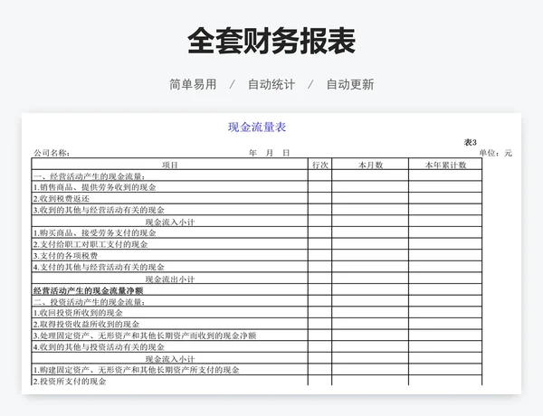Click 行次 cell for 1.销售商品、提供劳务收到的现金
The image size is (543, 416).
pos(320,187)
